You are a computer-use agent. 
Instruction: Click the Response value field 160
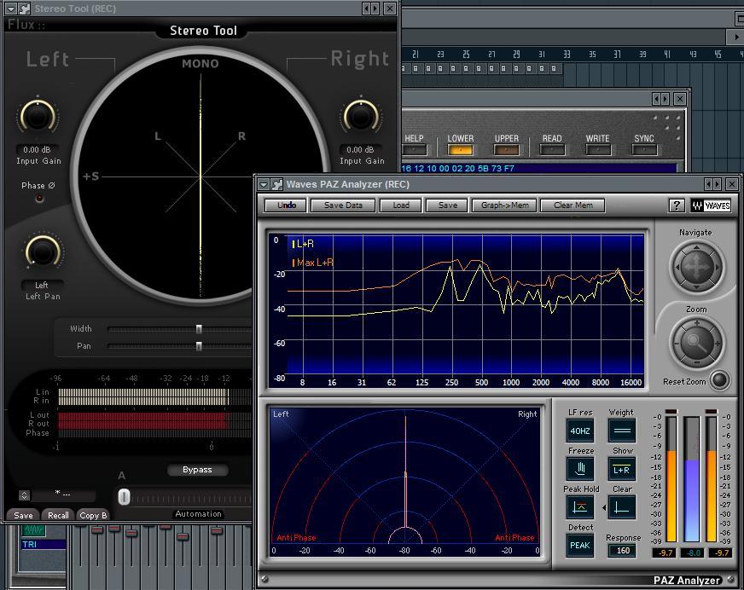(x=623, y=551)
